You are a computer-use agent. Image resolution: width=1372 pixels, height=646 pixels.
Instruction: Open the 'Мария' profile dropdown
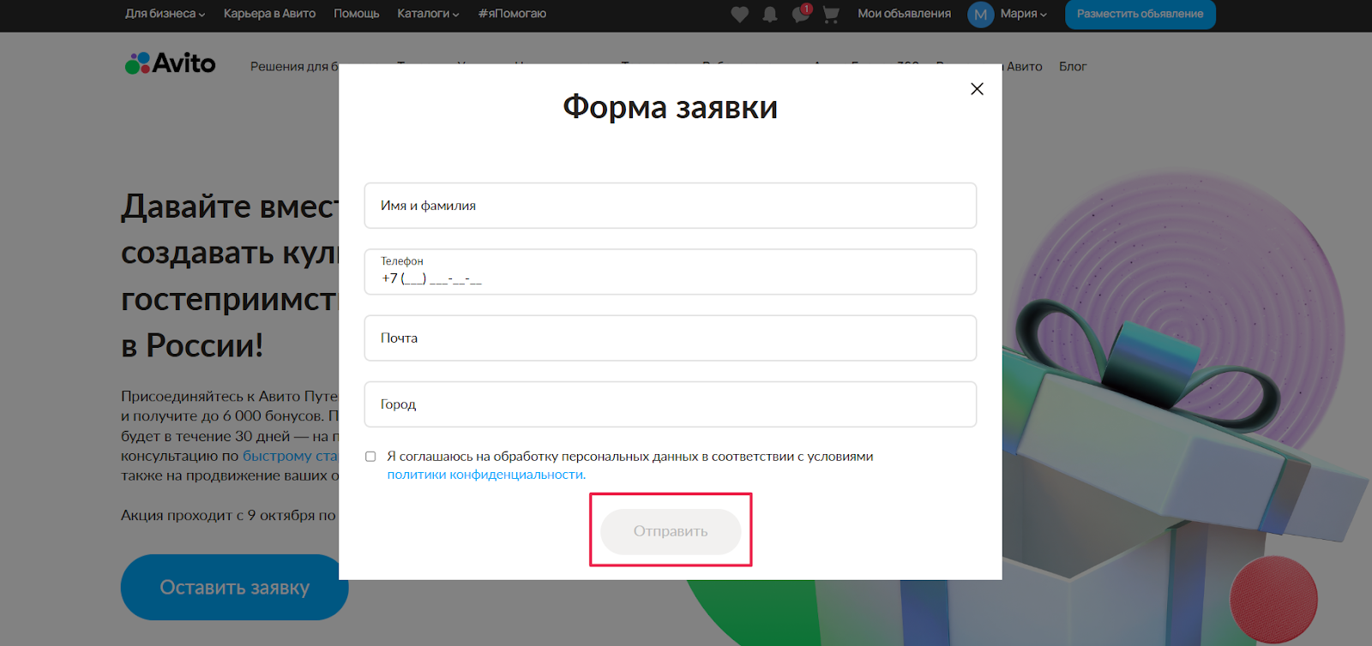point(1024,14)
